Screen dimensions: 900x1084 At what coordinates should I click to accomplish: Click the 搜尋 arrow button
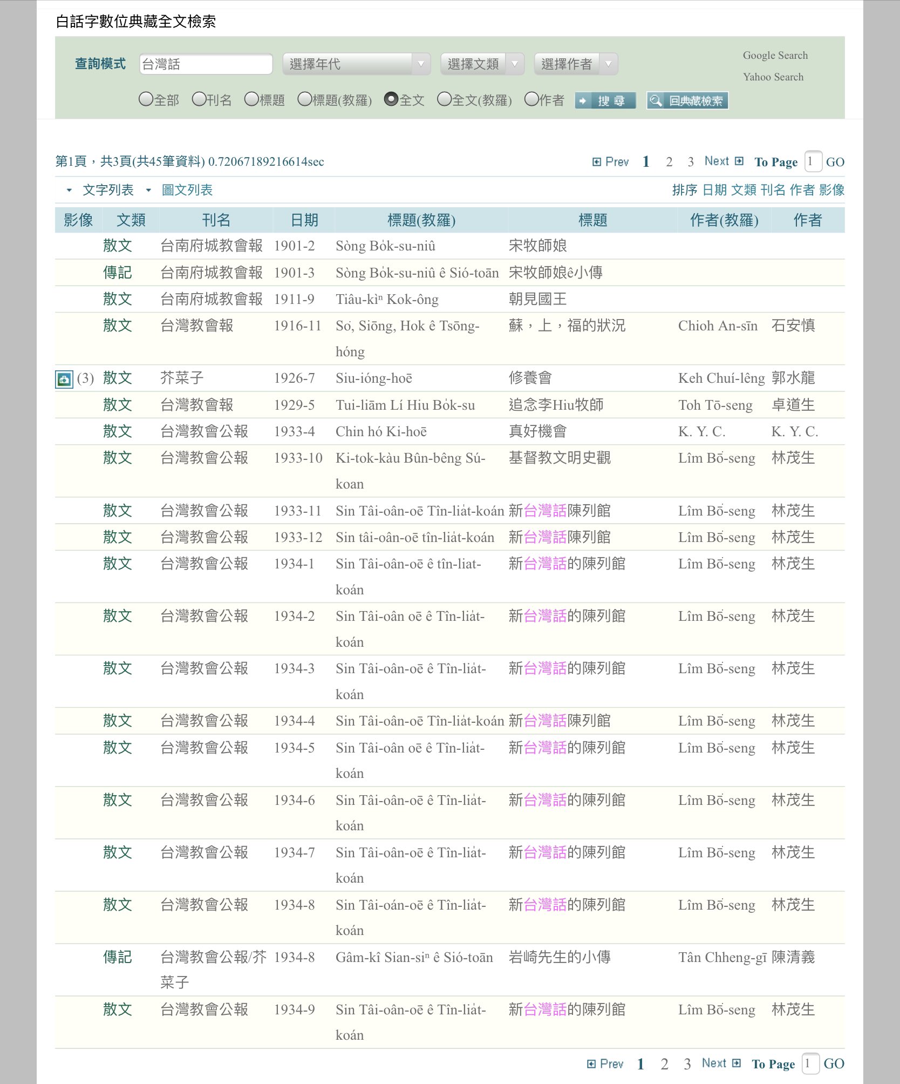[605, 101]
